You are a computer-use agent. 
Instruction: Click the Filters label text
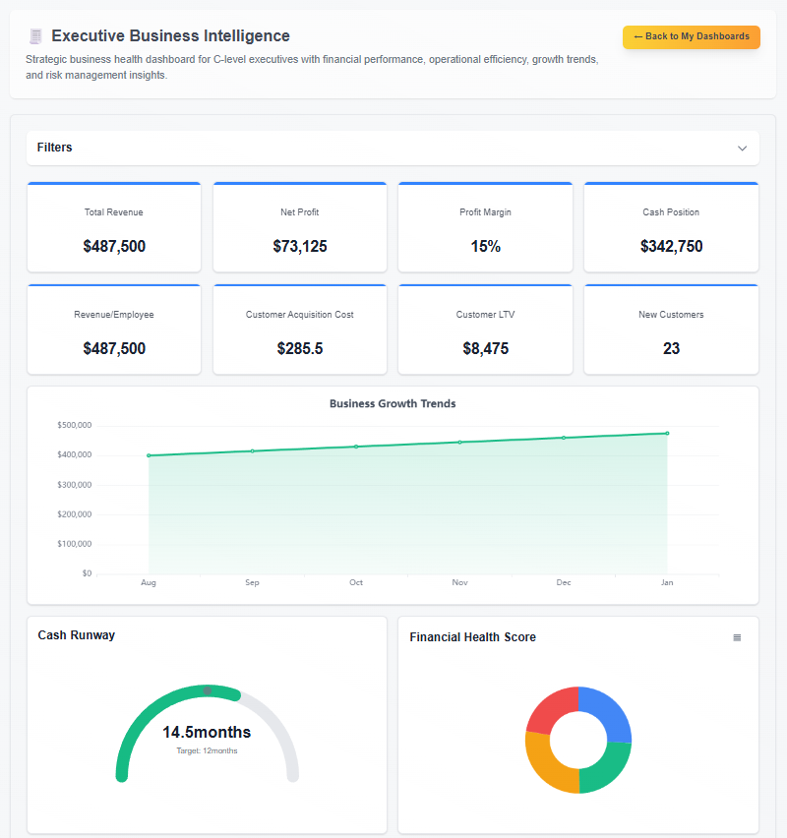[x=54, y=148]
